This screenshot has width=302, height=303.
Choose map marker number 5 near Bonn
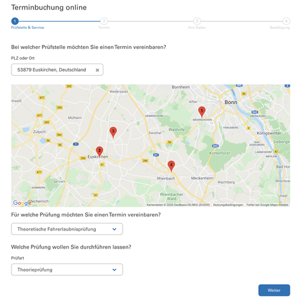tap(202, 112)
